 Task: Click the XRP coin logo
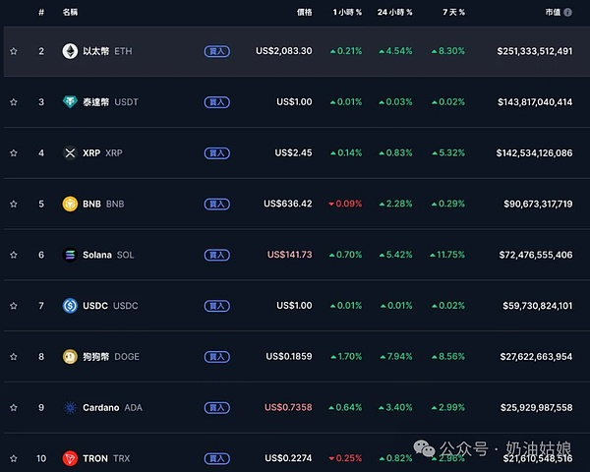coord(70,153)
